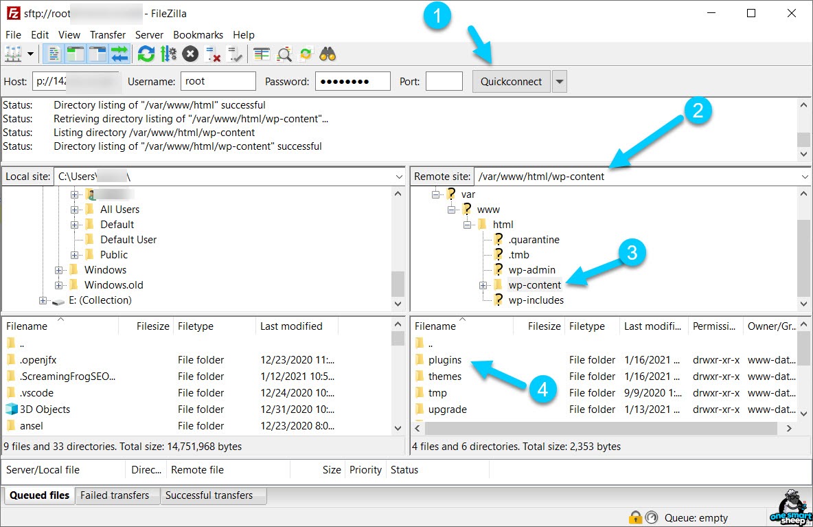Search for files recursively with binoculars icon

[328, 54]
